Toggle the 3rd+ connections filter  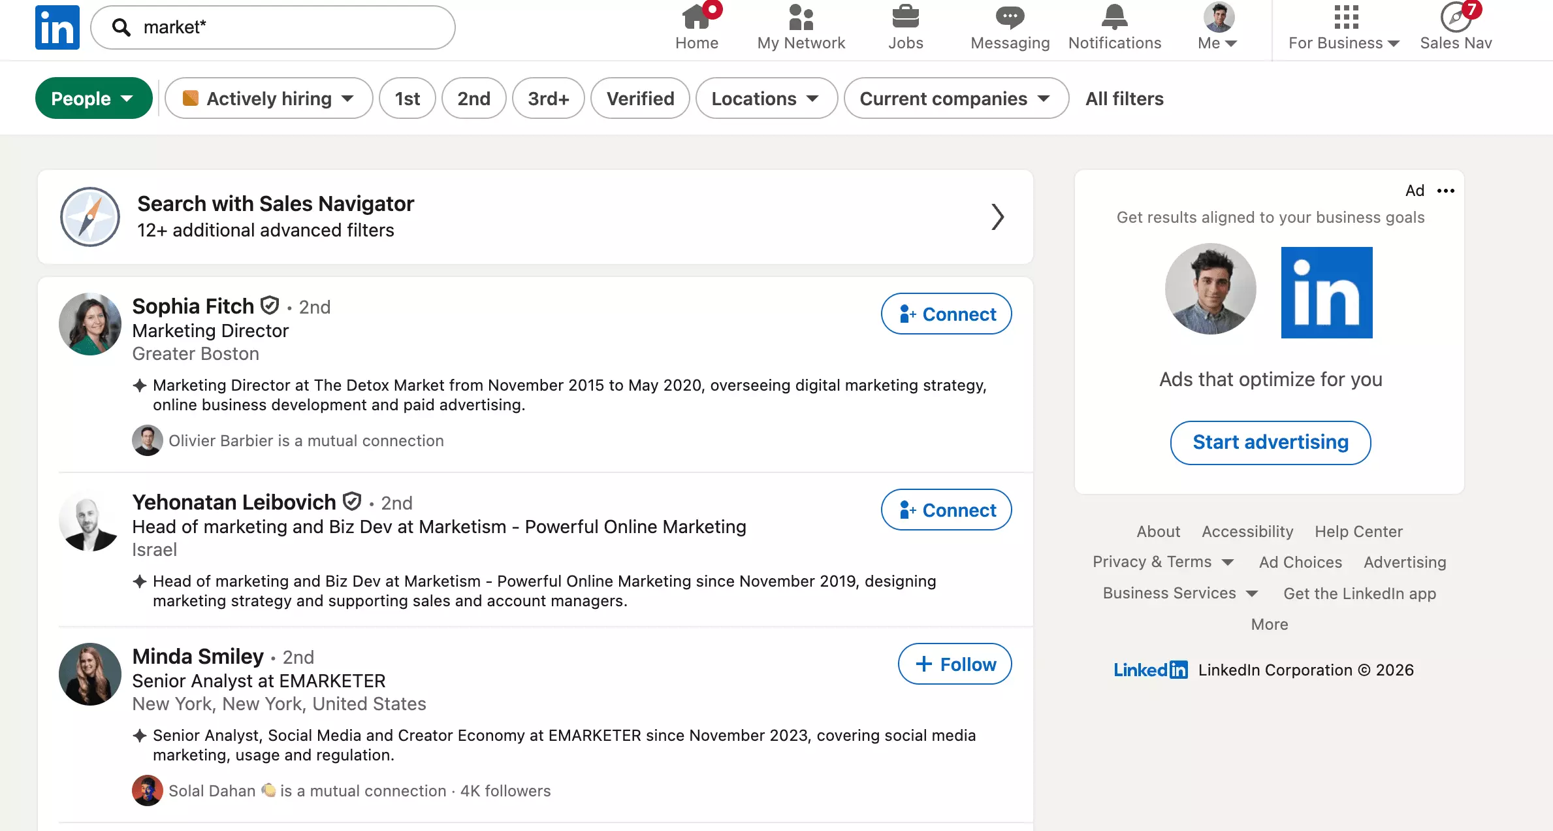(549, 98)
